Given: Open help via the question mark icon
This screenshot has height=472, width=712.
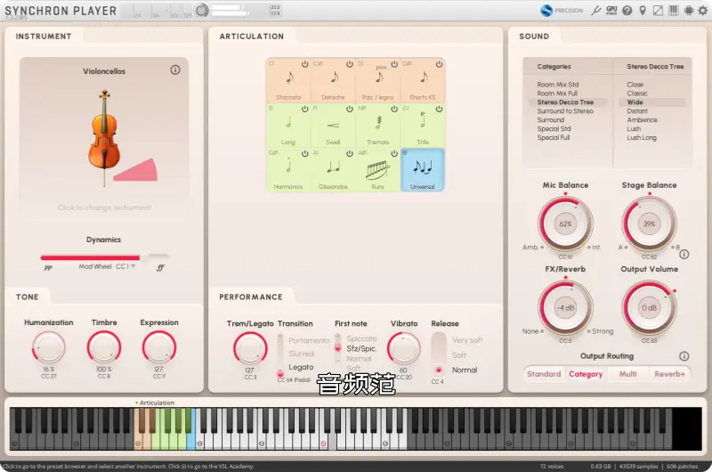Looking at the screenshot, I should click(x=627, y=11).
